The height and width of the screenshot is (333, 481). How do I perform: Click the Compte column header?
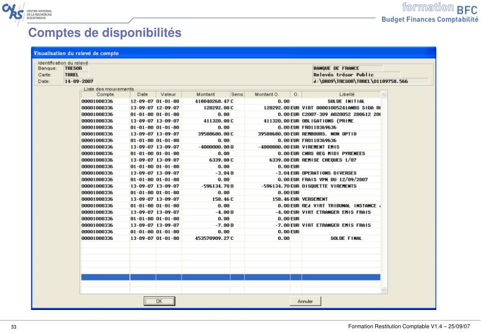point(105,95)
